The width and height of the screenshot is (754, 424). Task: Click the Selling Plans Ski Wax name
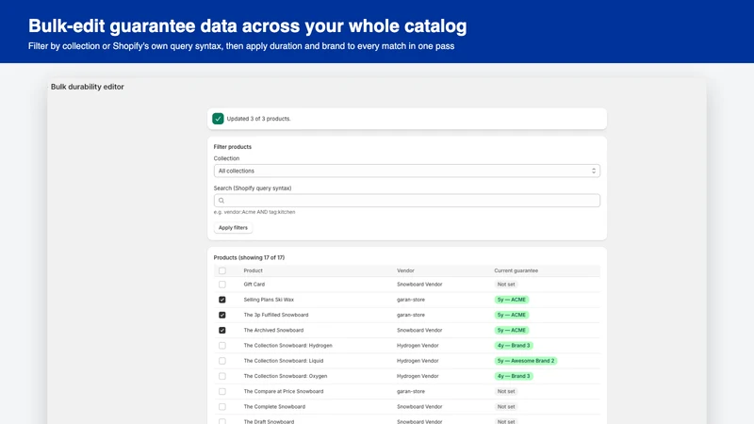click(269, 300)
